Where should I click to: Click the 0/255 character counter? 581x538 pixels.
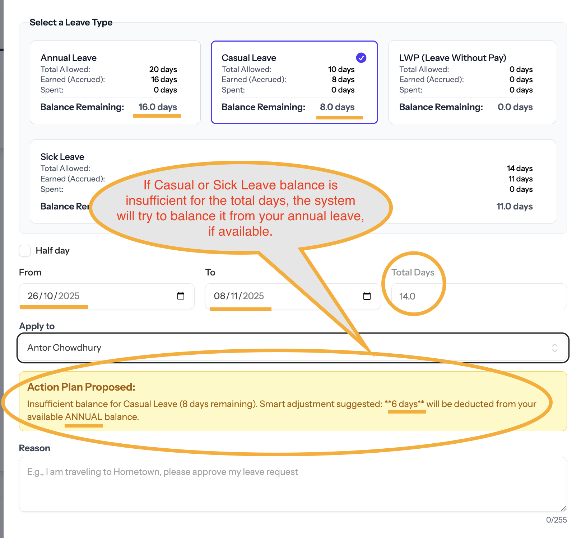click(556, 520)
